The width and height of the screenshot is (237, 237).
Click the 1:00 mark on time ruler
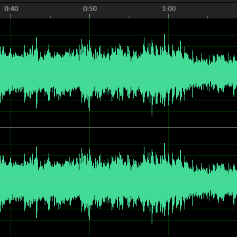[x=169, y=9]
